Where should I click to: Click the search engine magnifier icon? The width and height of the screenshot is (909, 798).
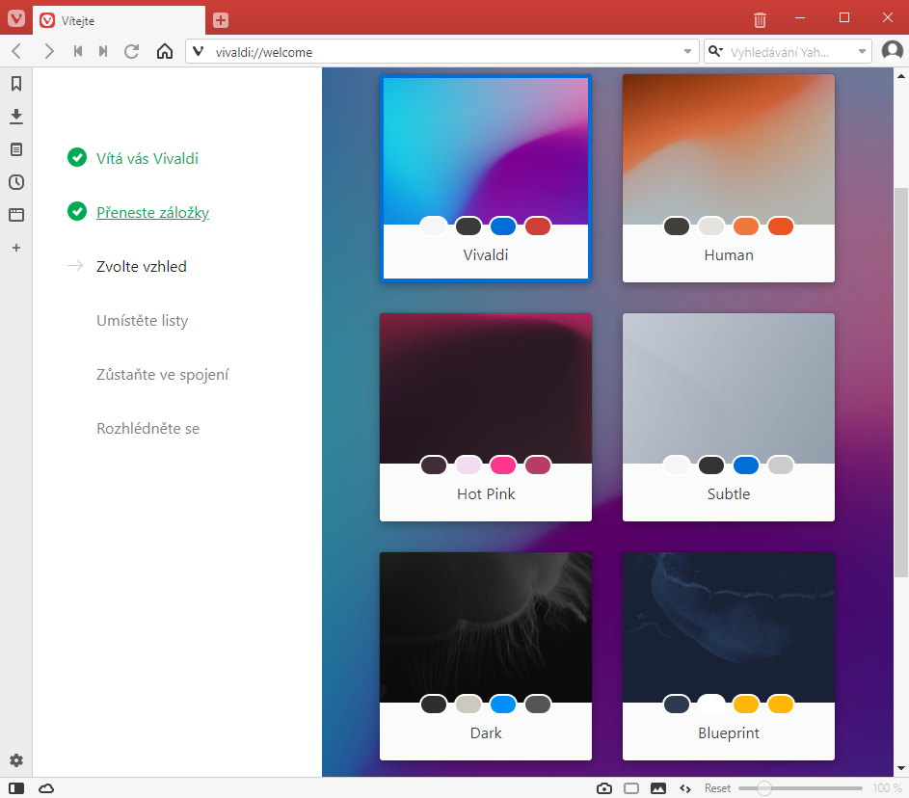[x=716, y=52]
